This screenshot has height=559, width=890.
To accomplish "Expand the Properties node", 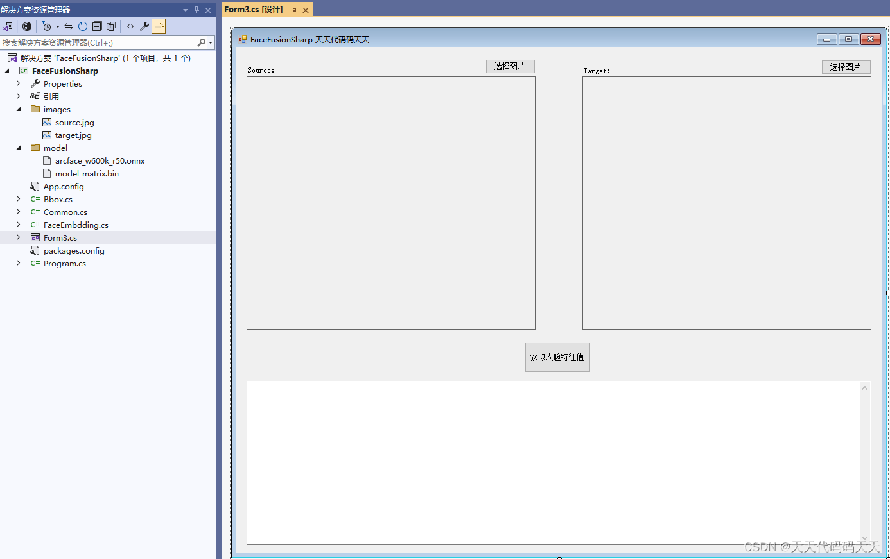I will point(19,83).
